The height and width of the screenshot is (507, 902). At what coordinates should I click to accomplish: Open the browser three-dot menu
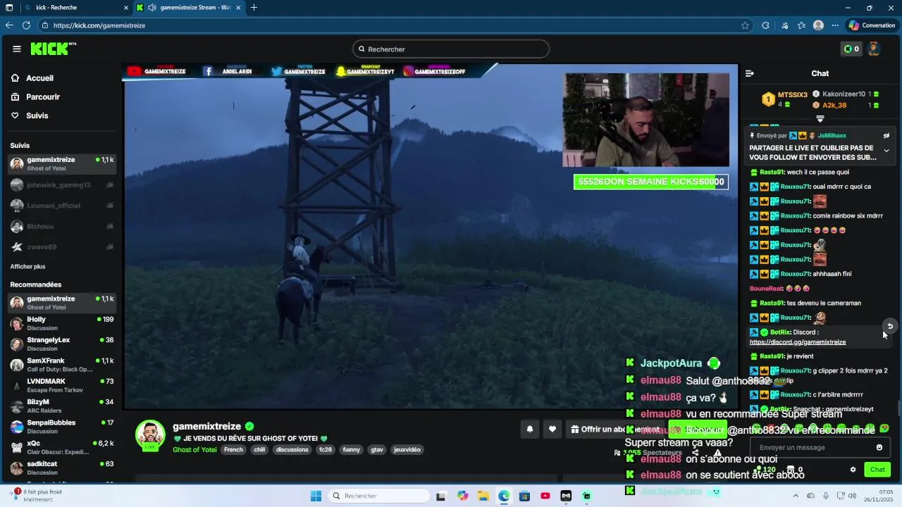tap(835, 25)
